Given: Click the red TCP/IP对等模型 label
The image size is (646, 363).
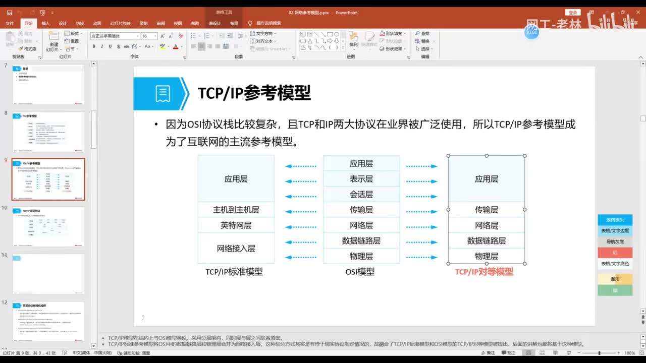Looking at the screenshot, I should [x=484, y=272].
